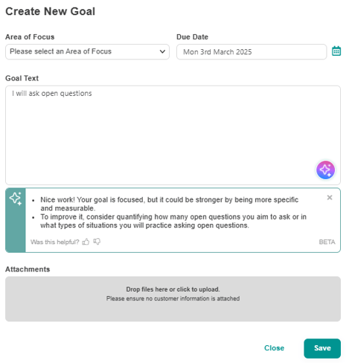The image size is (352, 363).
Task: Click the 'To improve it' suggestion bullet
Action: (x=173, y=221)
